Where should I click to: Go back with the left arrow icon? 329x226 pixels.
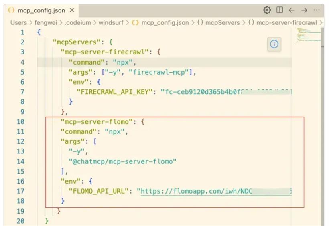pos(292,10)
